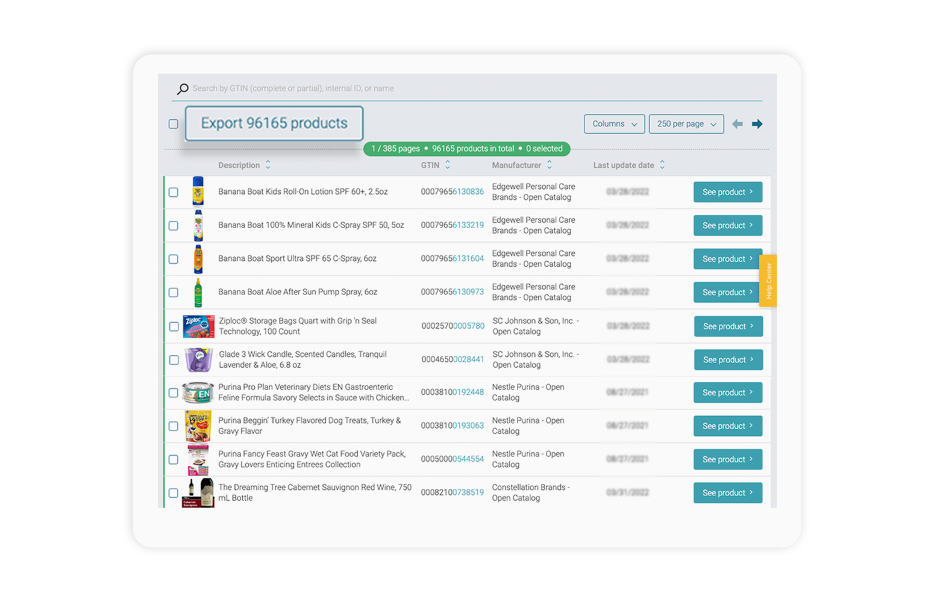The image size is (934, 602).
Task: Click See product for Purina Fancy Feast
Action: coord(728,459)
